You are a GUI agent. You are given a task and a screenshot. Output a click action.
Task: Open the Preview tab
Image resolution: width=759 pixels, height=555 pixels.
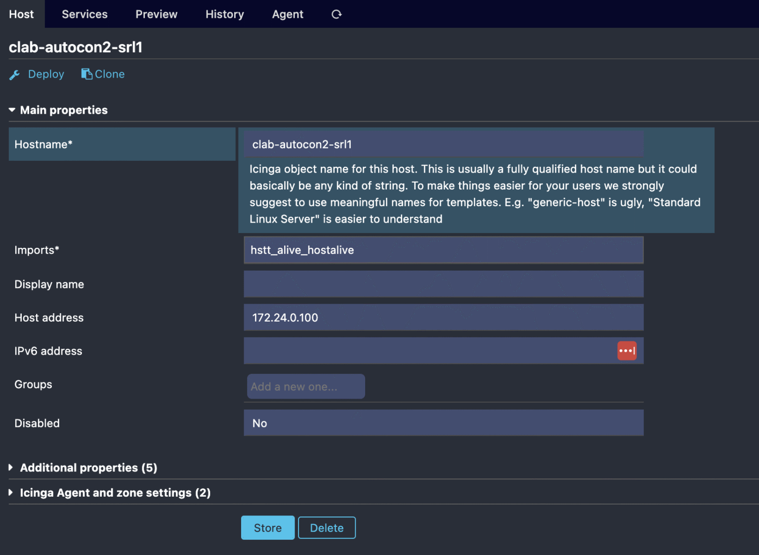click(x=156, y=14)
